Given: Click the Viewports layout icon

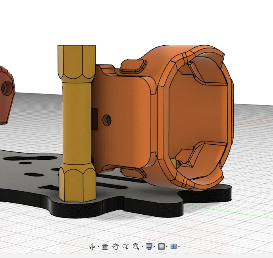Looking at the screenshot, I should pyautogui.click(x=173, y=246).
